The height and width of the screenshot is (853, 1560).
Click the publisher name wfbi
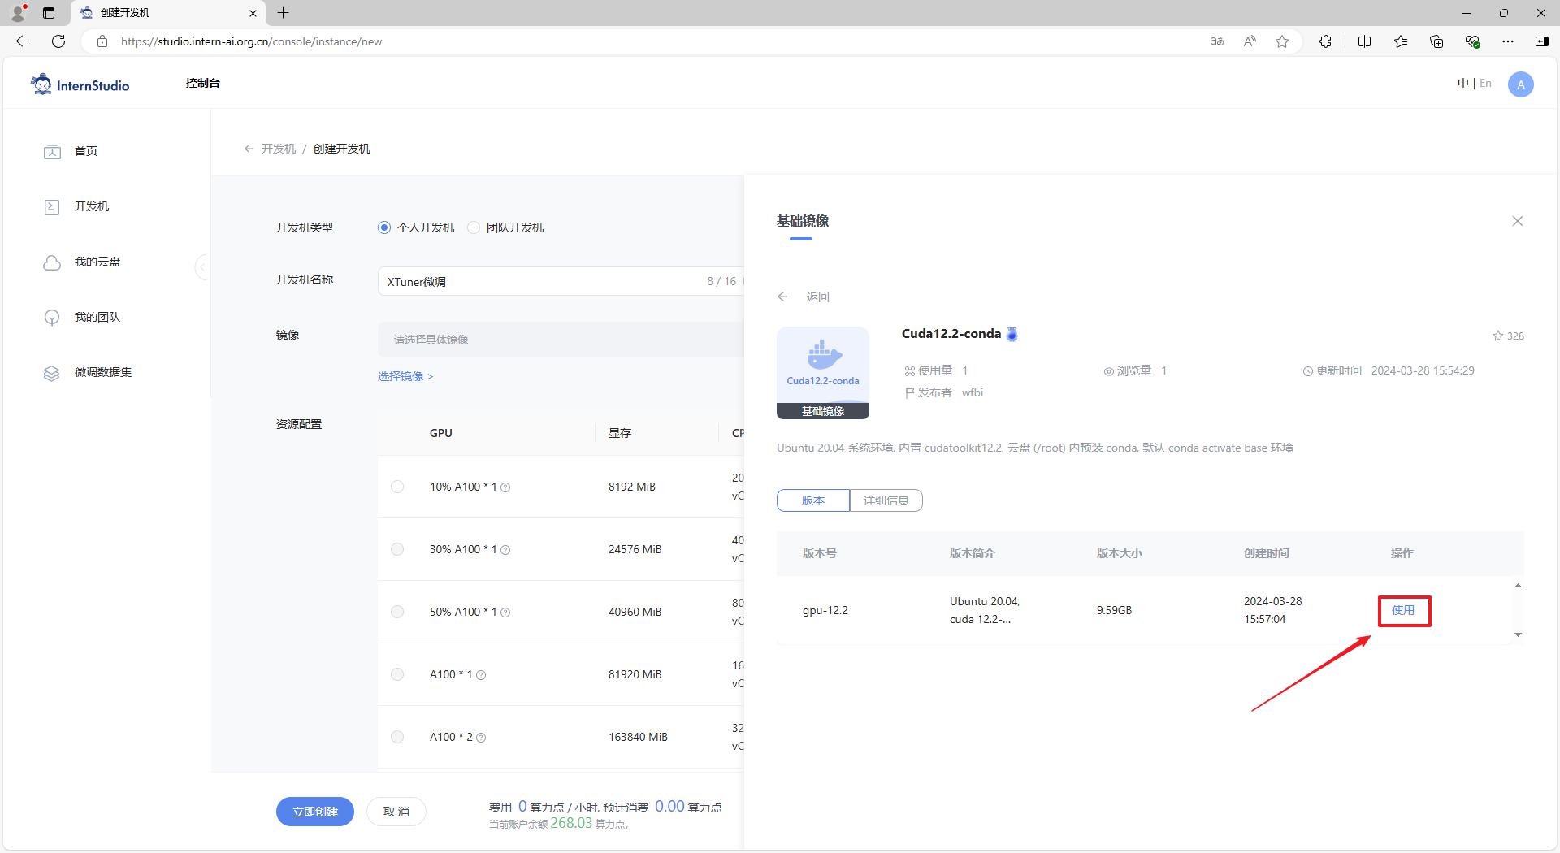973,392
